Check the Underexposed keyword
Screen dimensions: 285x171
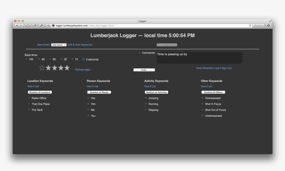202,116
